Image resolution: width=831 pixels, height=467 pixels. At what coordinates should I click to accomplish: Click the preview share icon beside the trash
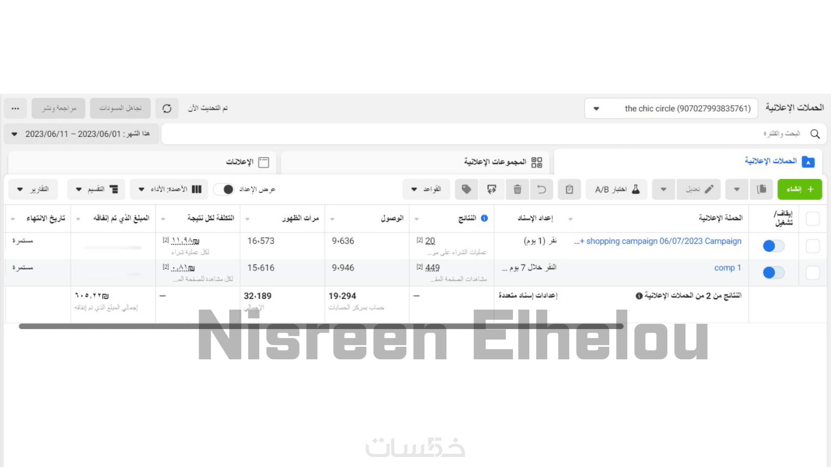point(492,189)
